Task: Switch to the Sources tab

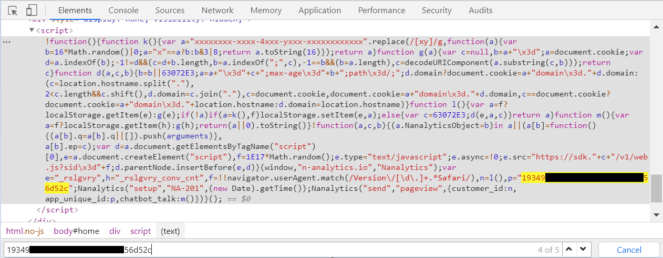Action: 170,10
